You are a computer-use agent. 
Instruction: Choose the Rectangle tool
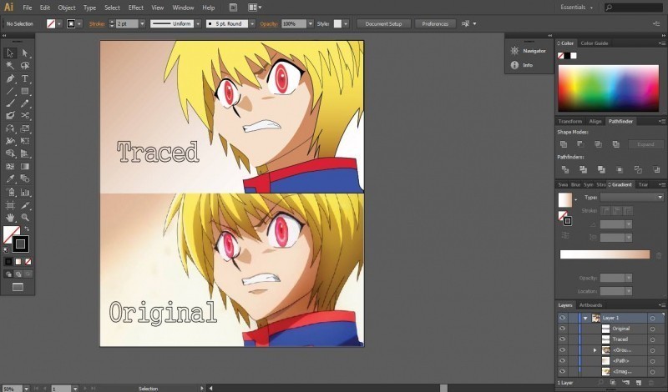point(25,91)
